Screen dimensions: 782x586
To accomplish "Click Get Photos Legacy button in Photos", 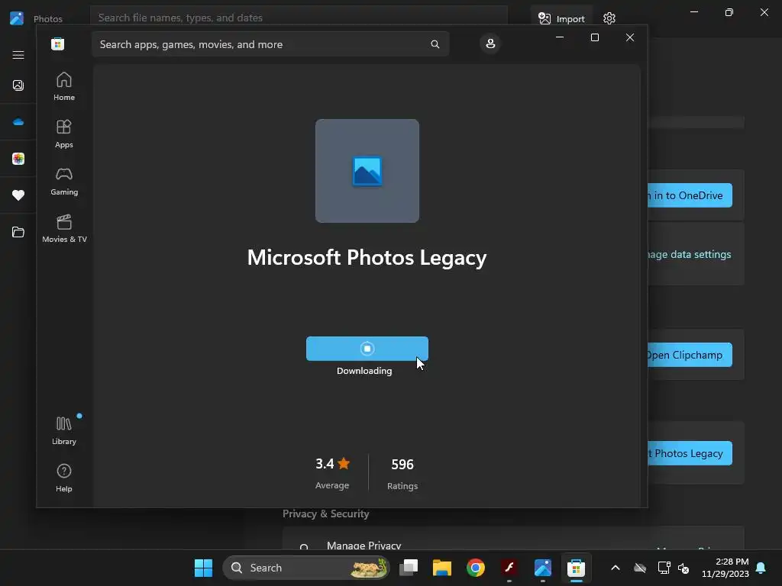I will coord(690,453).
